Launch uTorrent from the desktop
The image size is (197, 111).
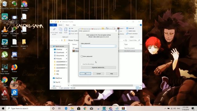(x=5, y=55)
